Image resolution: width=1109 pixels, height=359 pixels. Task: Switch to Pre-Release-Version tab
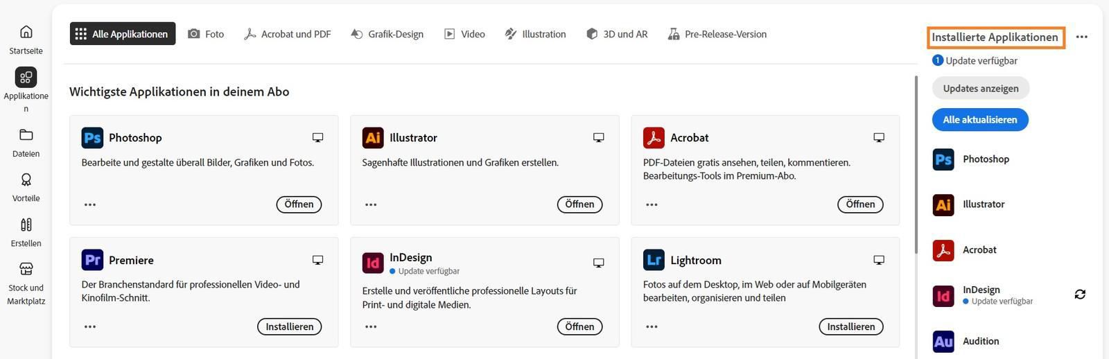pyautogui.click(x=717, y=34)
